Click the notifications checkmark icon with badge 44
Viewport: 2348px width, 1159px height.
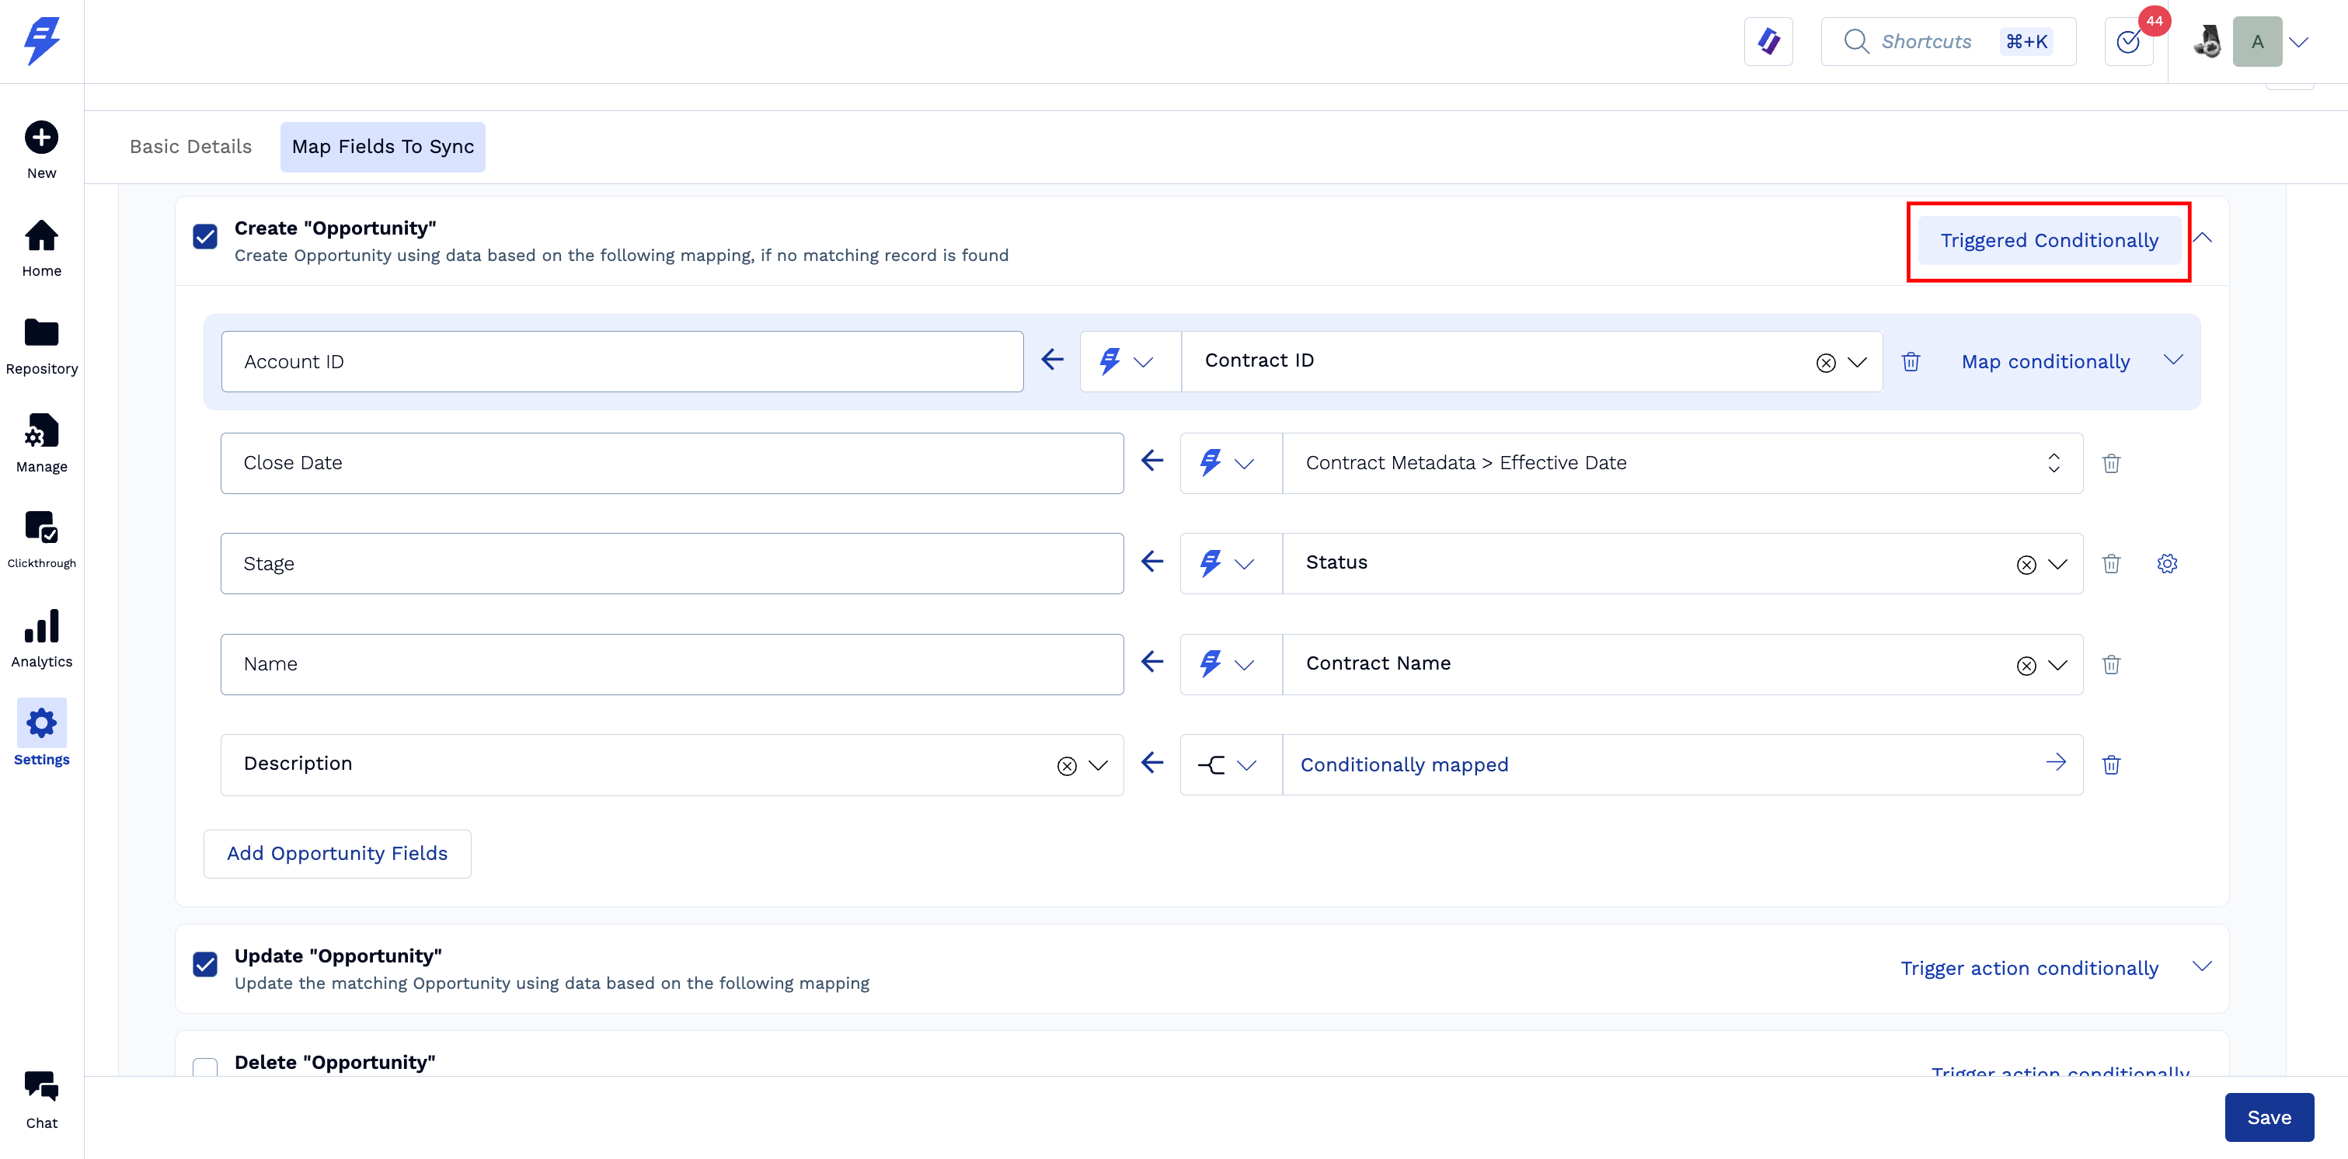coord(2128,42)
